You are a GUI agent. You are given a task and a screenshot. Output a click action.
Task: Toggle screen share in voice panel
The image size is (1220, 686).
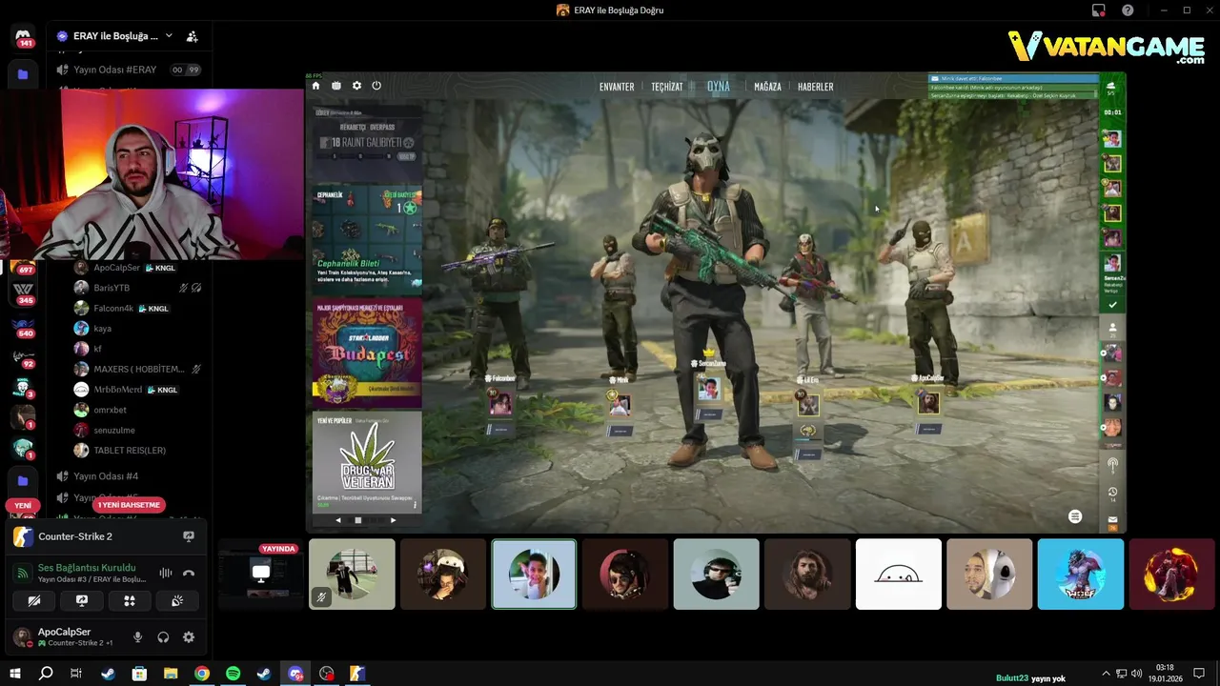[82, 600]
